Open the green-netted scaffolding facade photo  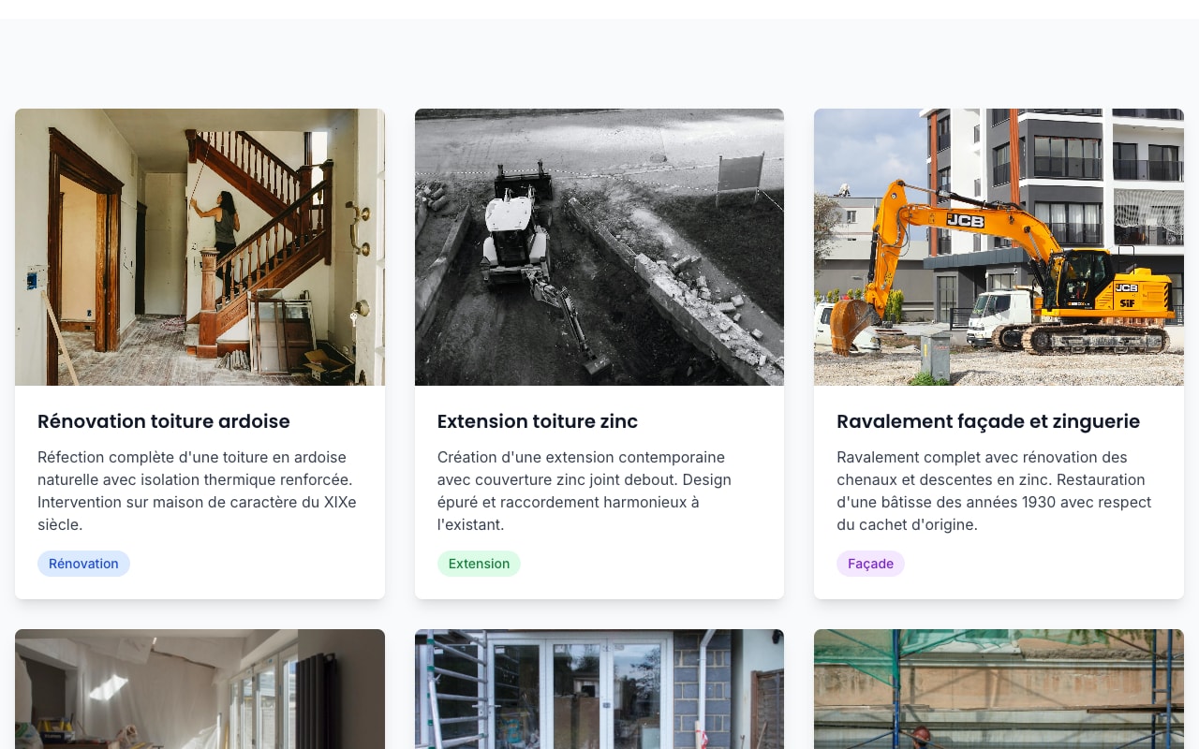coord(999,689)
